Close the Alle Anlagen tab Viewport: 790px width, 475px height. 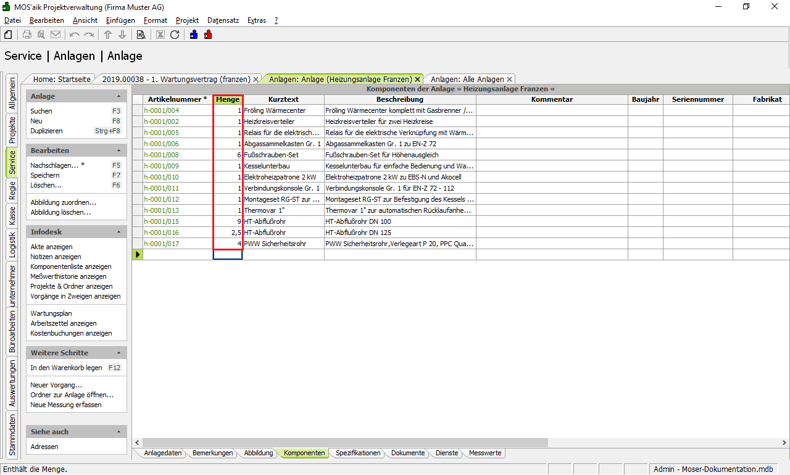pyautogui.click(x=509, y=80)
